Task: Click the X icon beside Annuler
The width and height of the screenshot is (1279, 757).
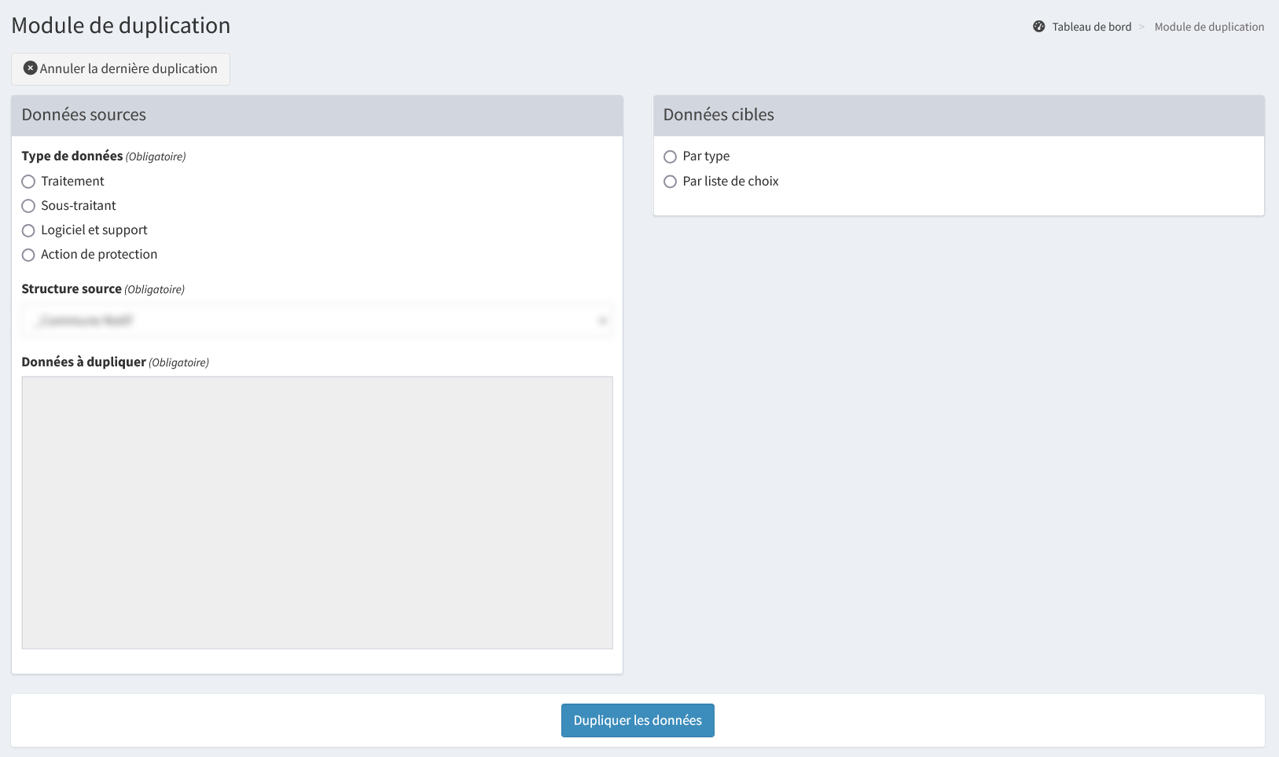Action: pos(30,68)
